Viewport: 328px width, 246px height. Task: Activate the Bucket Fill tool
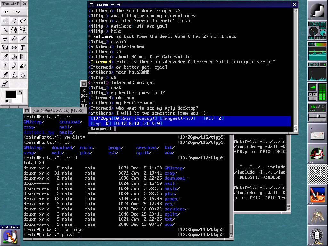(14, 57)
